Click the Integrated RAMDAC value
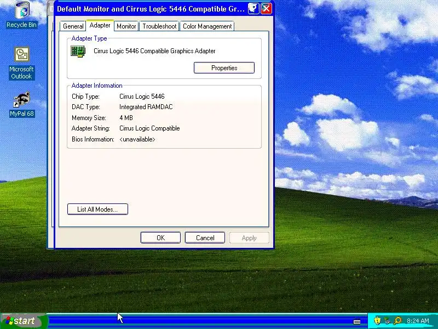This screenshot has width=438, height=329. point(146,107)
